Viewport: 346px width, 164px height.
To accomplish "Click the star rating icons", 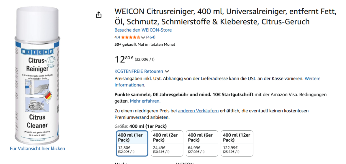I will coord(131,37).
